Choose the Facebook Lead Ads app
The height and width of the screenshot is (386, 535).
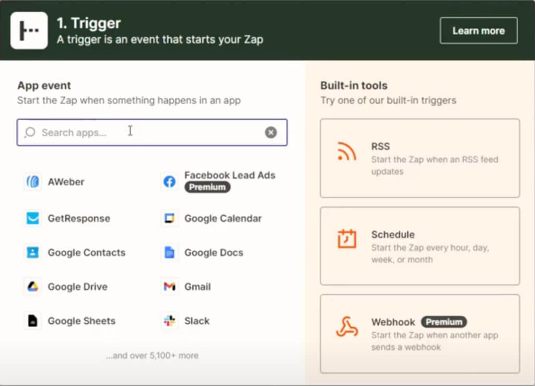pyautogui.click(x=169, y=181)
